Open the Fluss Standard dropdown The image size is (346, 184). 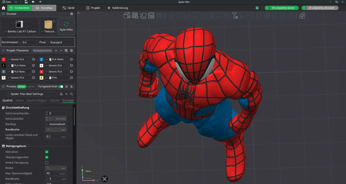pos(60,42)
